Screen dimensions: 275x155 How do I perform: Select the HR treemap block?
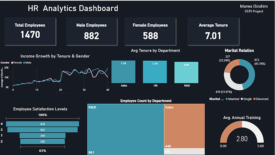pos(184,151)
